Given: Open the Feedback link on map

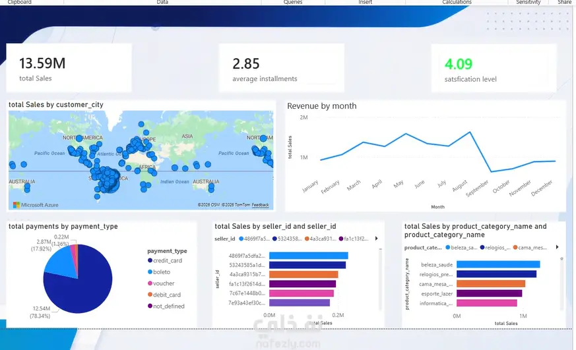Looking at the screenshot, I should (x=261, y=205).
